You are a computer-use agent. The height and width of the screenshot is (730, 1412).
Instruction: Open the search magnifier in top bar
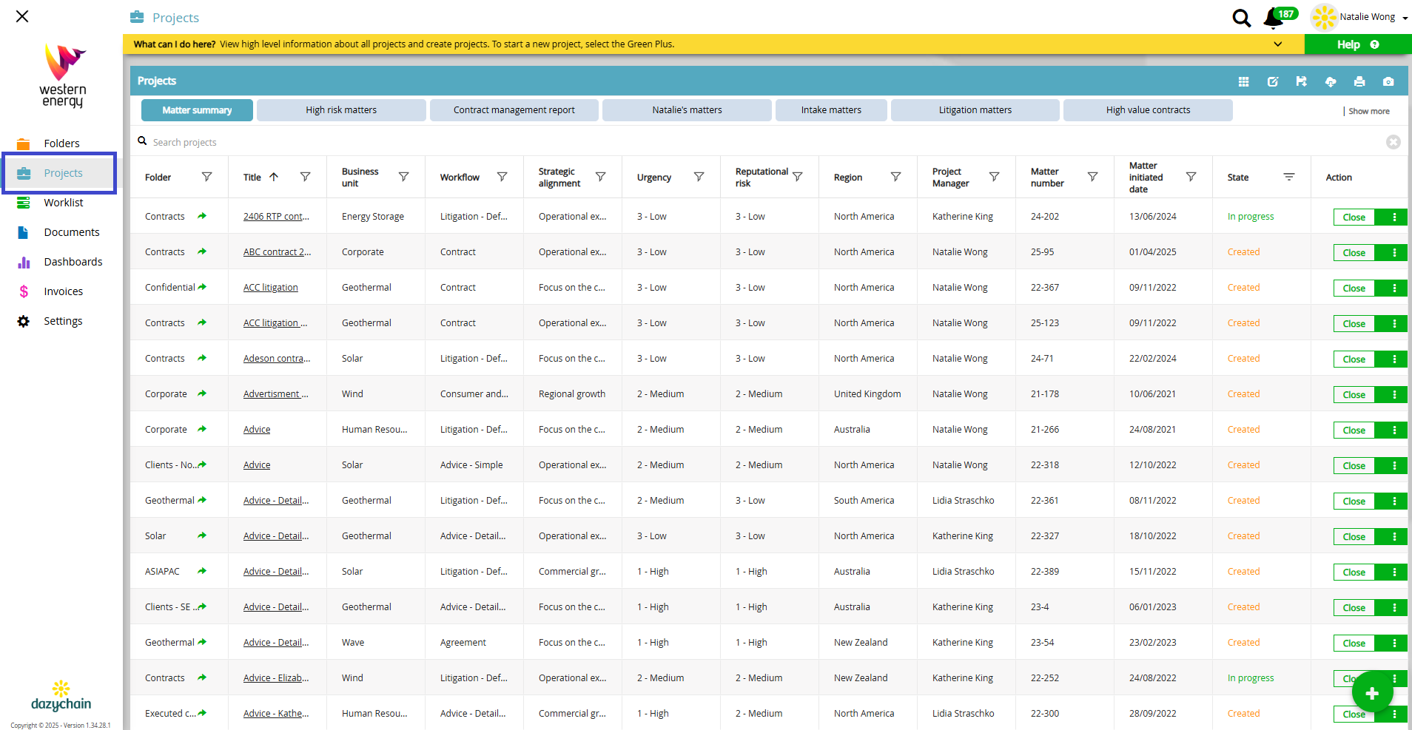coord(1241,18)
